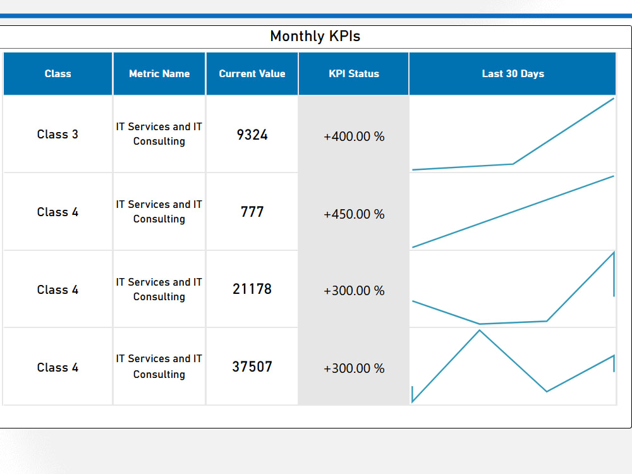Click the current value 21178
The image size is (632, 474).
tap(252, 289)
